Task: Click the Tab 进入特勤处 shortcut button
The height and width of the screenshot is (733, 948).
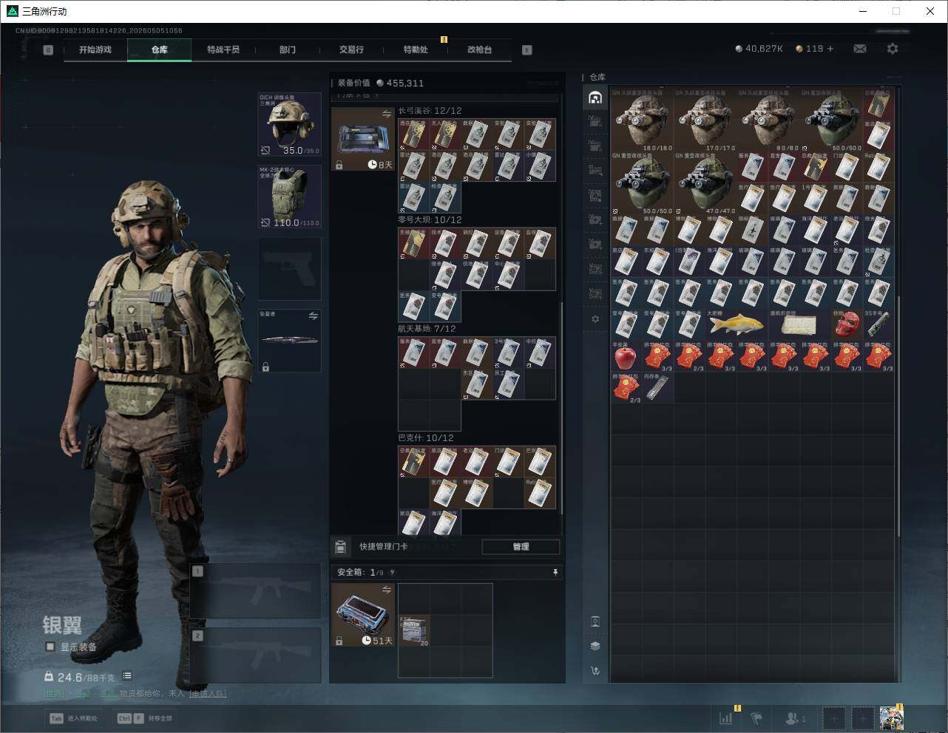Action: [74, 718]
